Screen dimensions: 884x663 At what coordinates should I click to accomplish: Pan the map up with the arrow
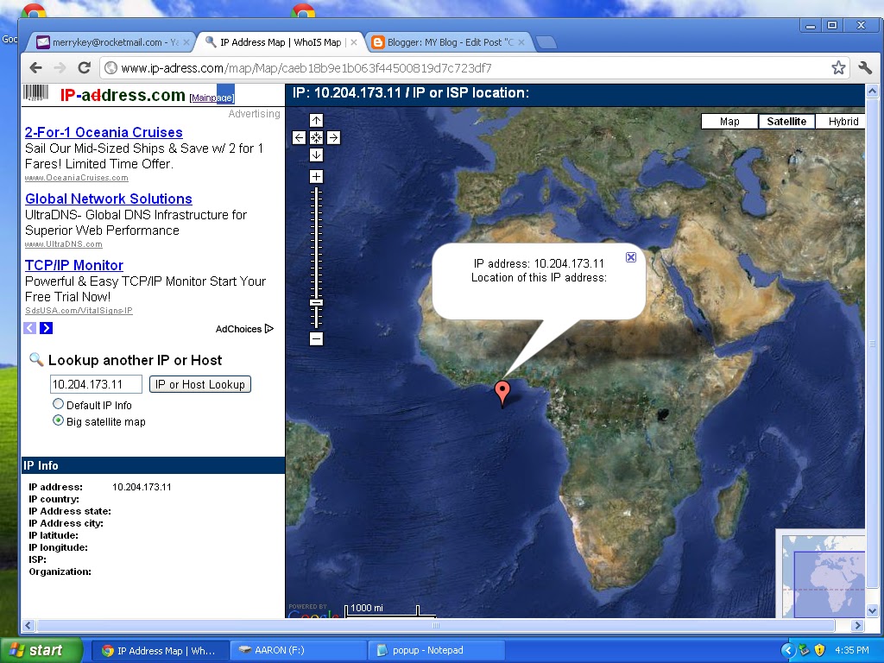pyautogui.click(x=316, y=120)
